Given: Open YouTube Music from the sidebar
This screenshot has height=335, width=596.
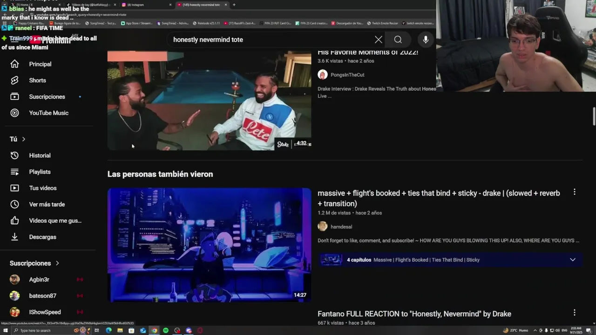Looking at the screenshot, I should (x=48, y=113).
